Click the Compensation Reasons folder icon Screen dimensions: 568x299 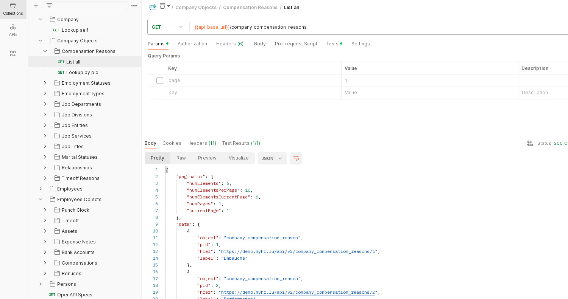pyautogui.click(x=57, y=51)
